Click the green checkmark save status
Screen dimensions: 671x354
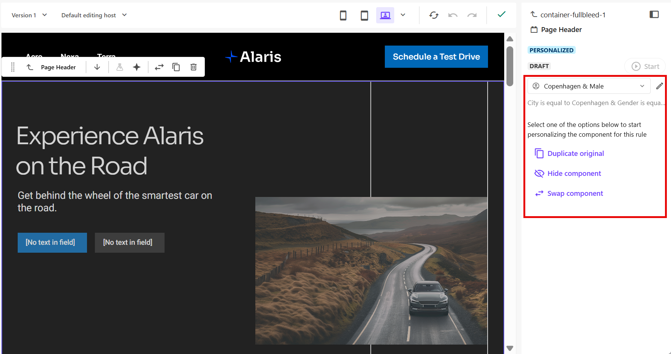501,14
